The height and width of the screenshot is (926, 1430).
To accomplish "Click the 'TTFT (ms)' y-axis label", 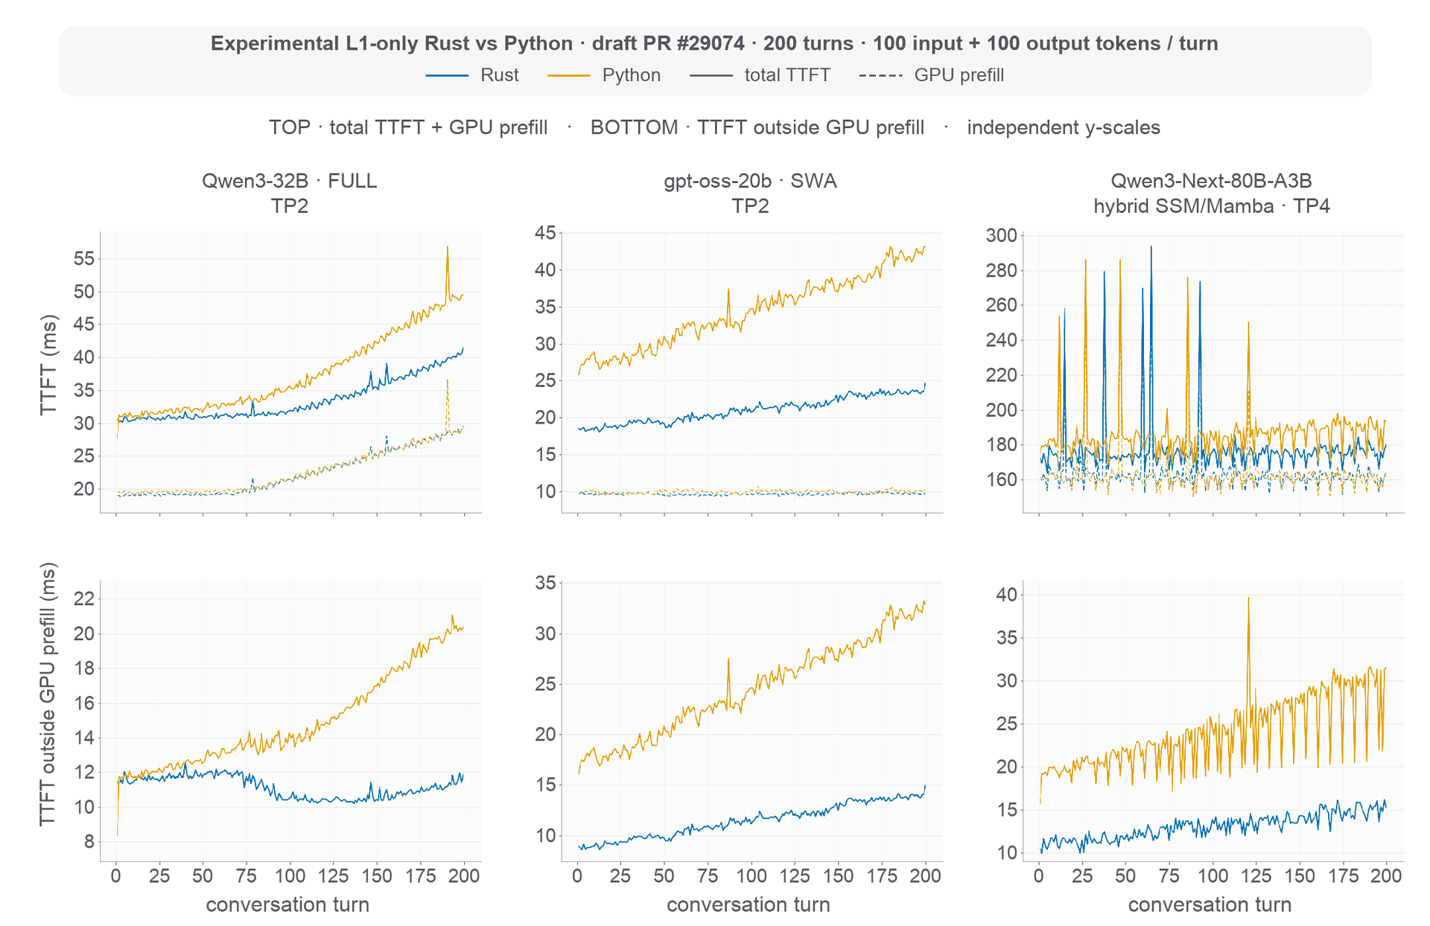I will (49, 365).
